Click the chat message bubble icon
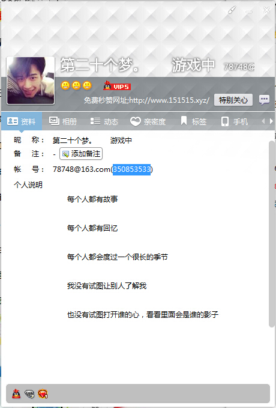The width and height of the screenshot is (276, 408). tap(264, 100)
